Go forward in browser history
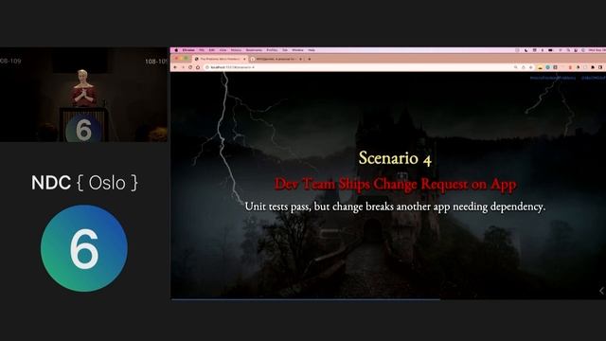Image resolution: width=606 pixels, height=341 pixels. tap(183, 67)
